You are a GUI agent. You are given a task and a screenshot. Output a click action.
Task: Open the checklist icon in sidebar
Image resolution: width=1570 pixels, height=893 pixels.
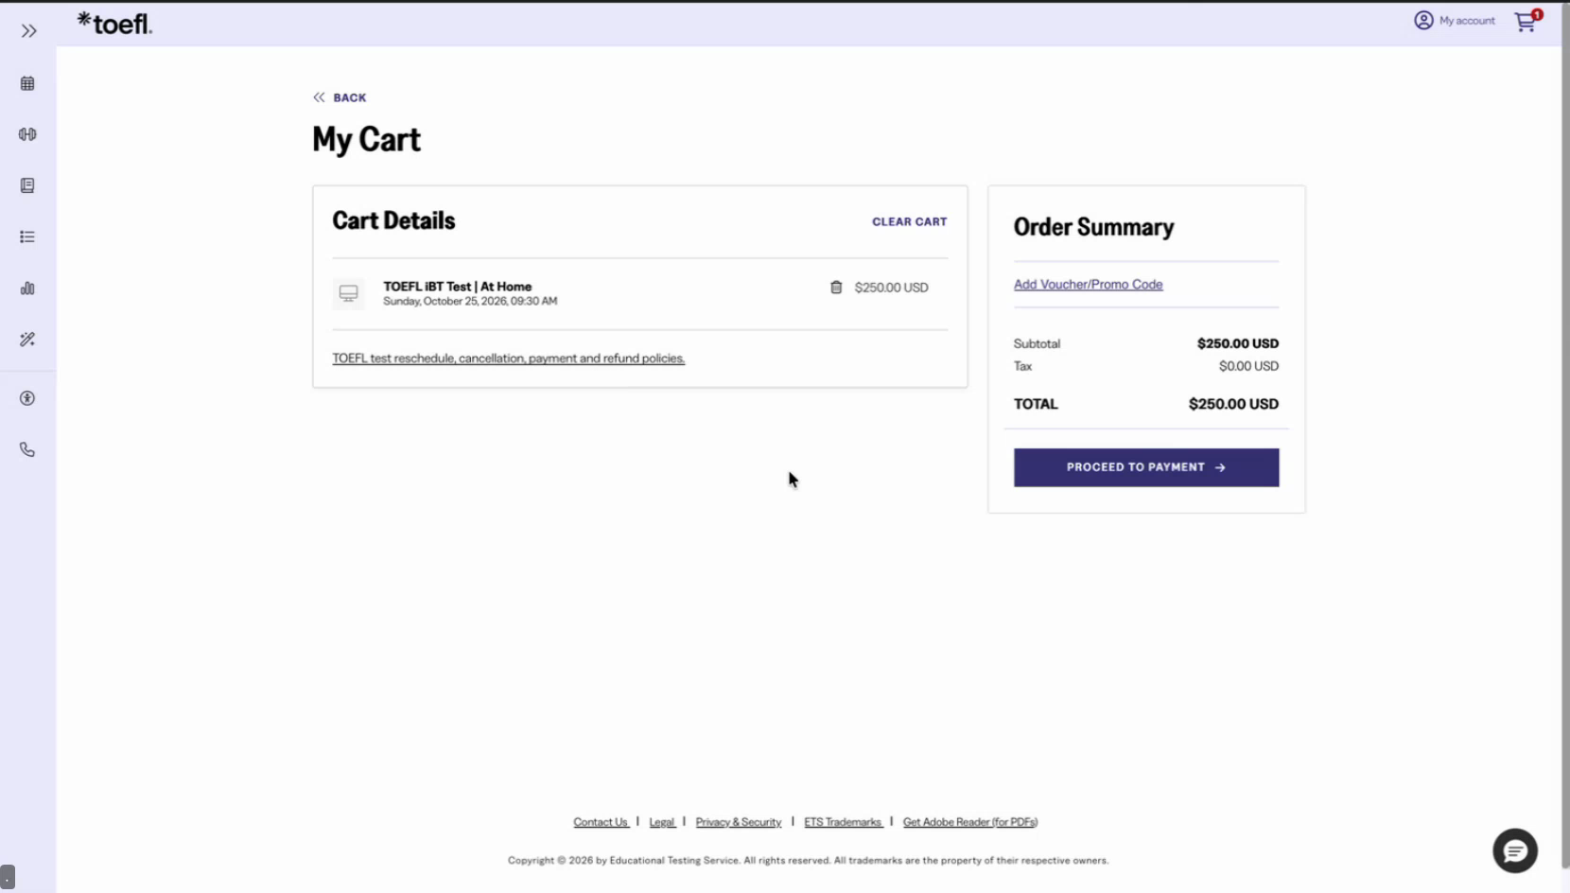(x=27, y=236)
